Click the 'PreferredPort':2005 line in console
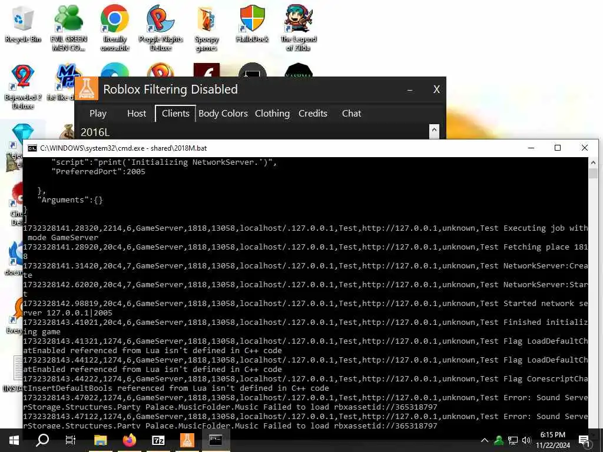 click(x=98, y=172)
